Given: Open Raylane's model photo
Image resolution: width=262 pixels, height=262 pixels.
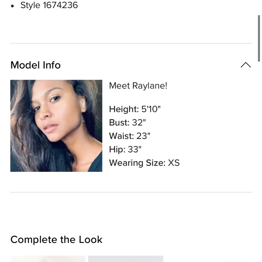Looking at the screenshot, I should pyautogui.click(x=56, y=126).
